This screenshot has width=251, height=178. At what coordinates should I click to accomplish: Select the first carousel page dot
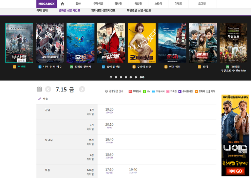coord(111,77)
